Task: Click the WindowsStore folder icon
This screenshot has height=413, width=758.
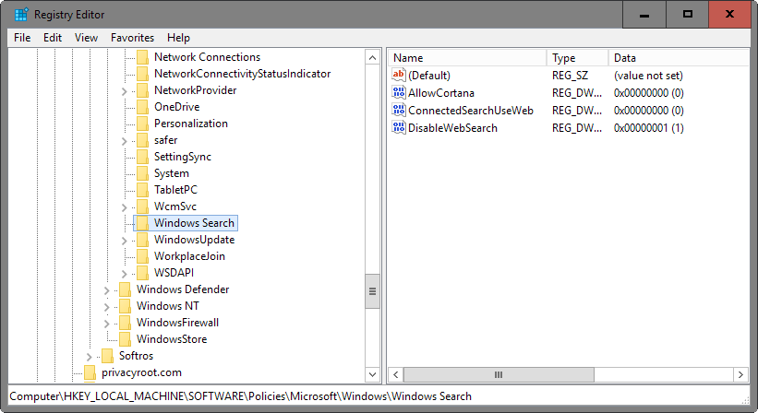Action: (125, 339)
